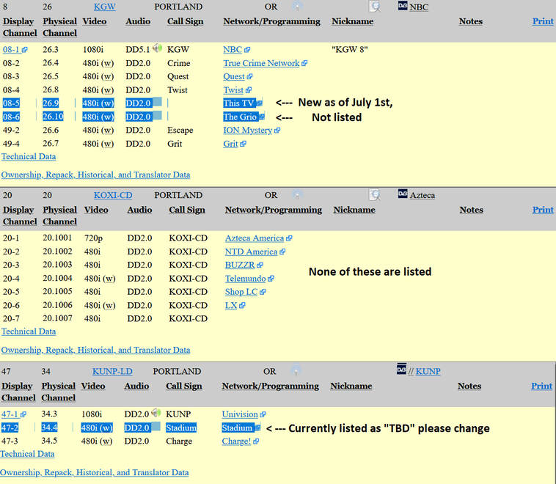Click the magnifier search icon in KGW header
Viewport: 556px width, 484px height.
point(375,6)
